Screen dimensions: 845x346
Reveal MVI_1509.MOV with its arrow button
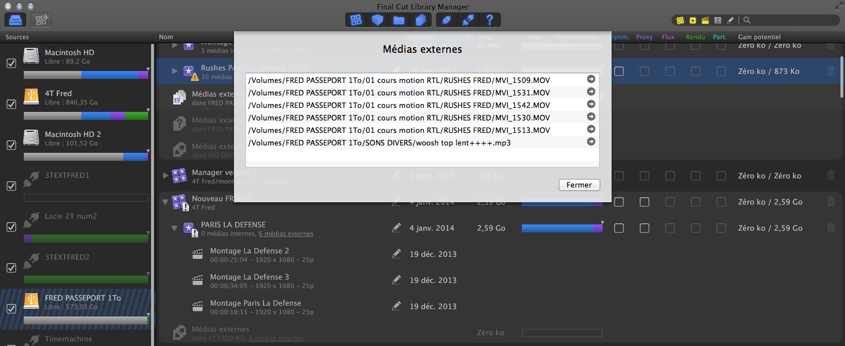point(591,80)
